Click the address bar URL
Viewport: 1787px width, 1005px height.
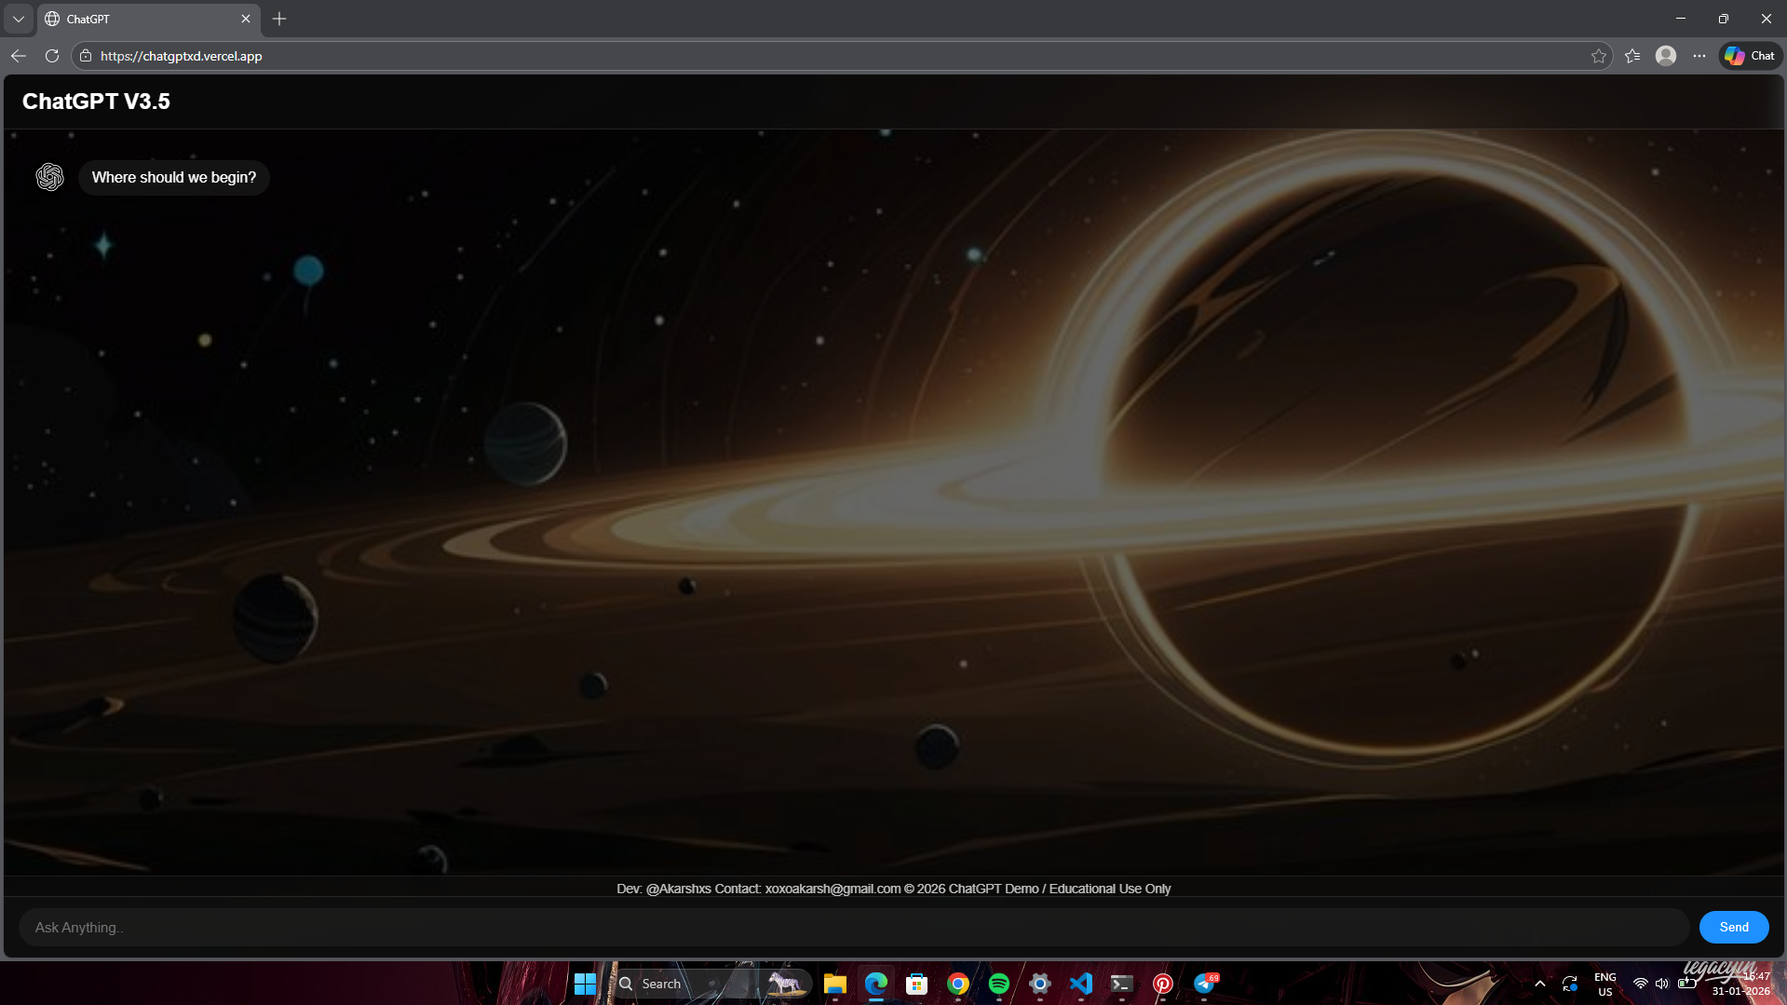tap(182, 56)
